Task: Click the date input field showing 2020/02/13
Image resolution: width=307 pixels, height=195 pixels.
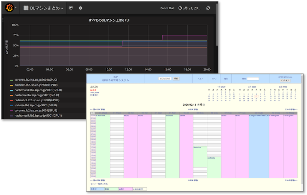Action: coord(165,78)
